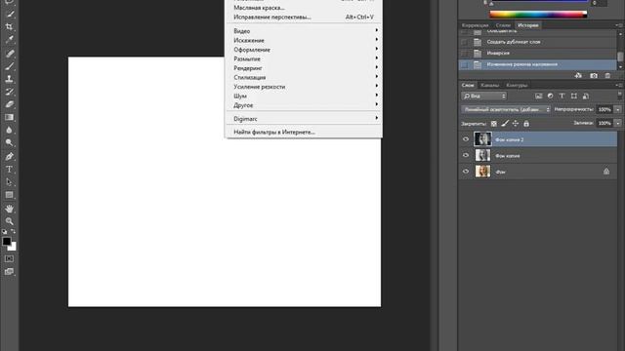Screen dimensions: 625x351
Task: Select the Rectangle shape tool
Action: 10,195
